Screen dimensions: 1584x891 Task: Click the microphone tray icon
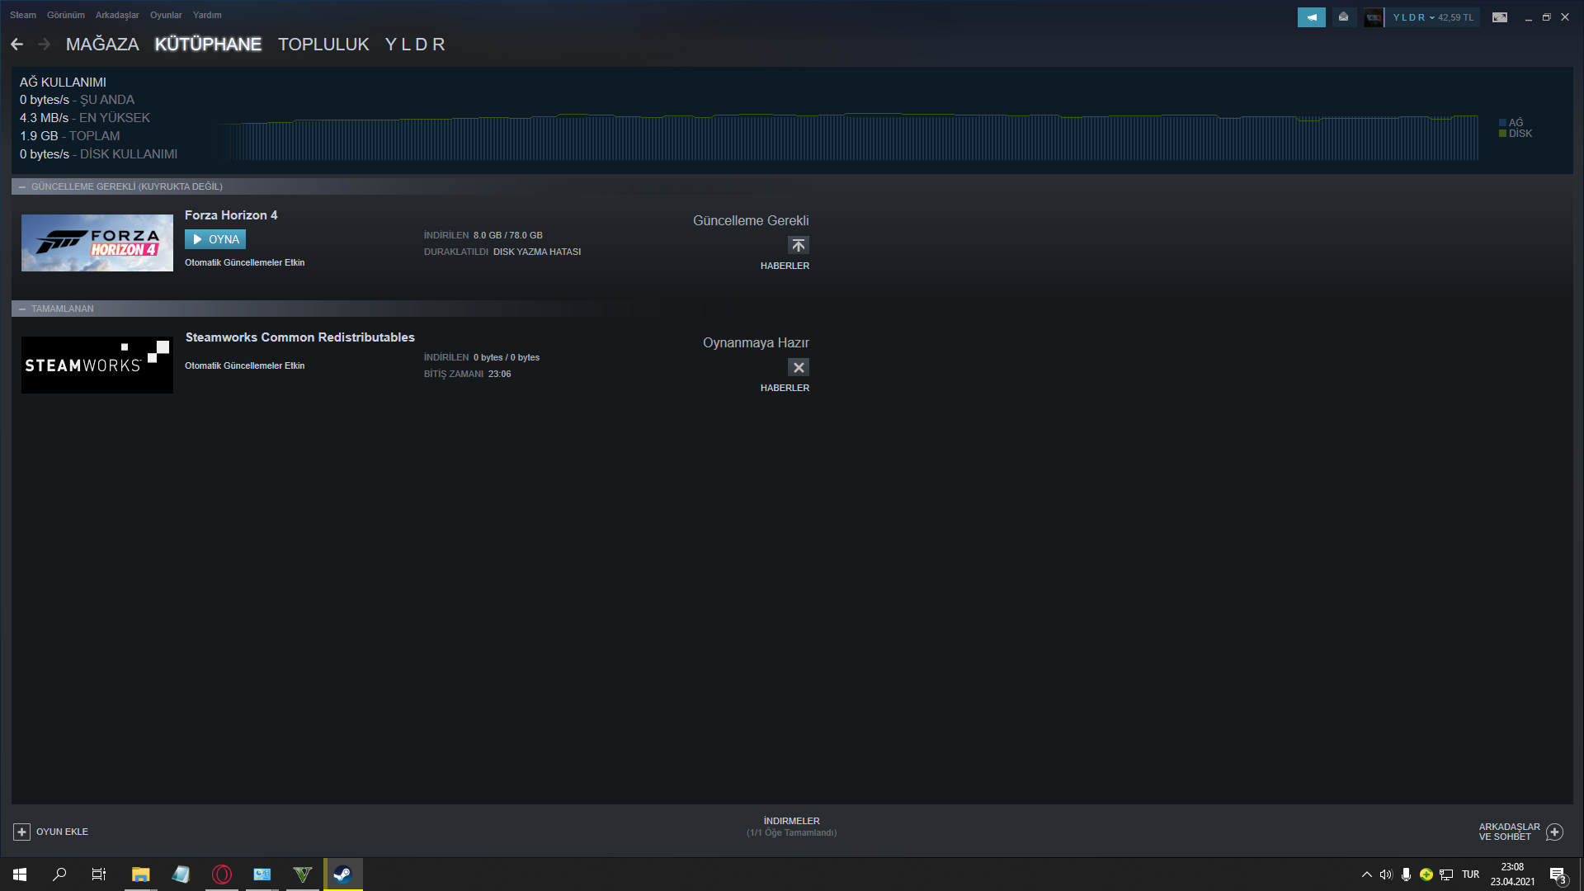(x=1406, y=874)
